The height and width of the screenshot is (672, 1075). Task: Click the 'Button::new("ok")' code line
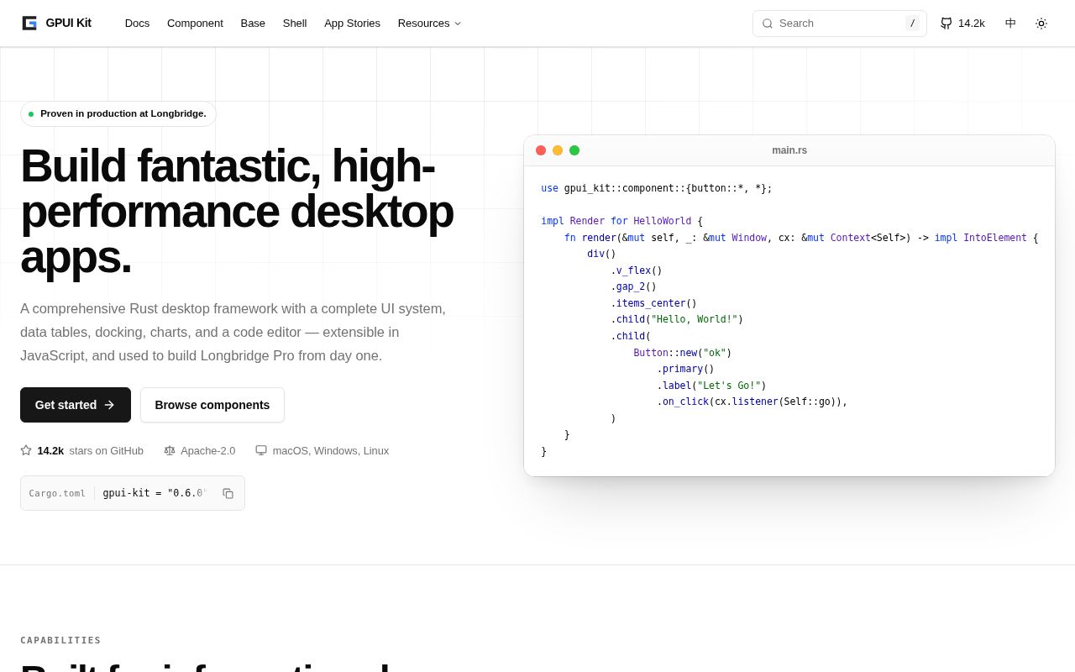coord(683,353)
